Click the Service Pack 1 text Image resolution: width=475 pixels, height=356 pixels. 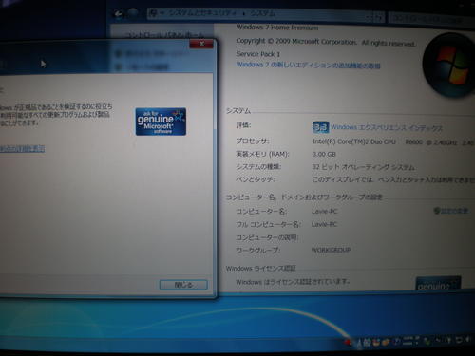258,54
